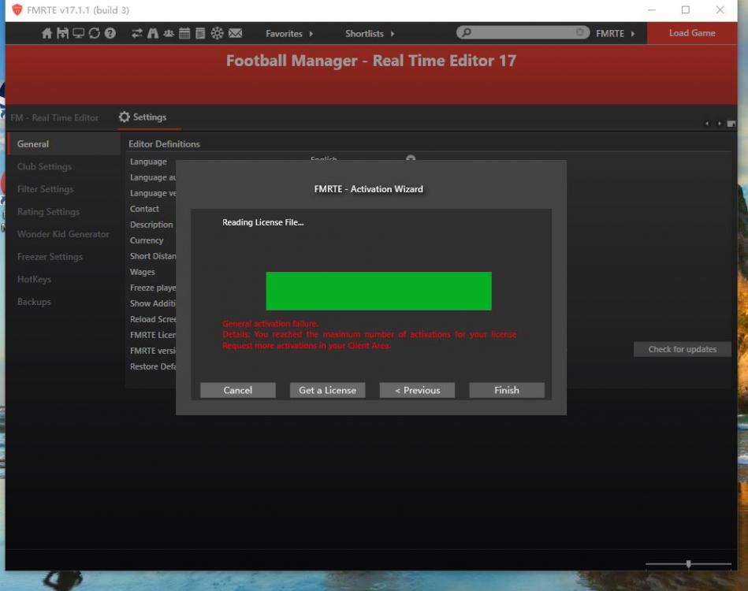
Task: Select General in settings sidebar
Action: point(33,144)
